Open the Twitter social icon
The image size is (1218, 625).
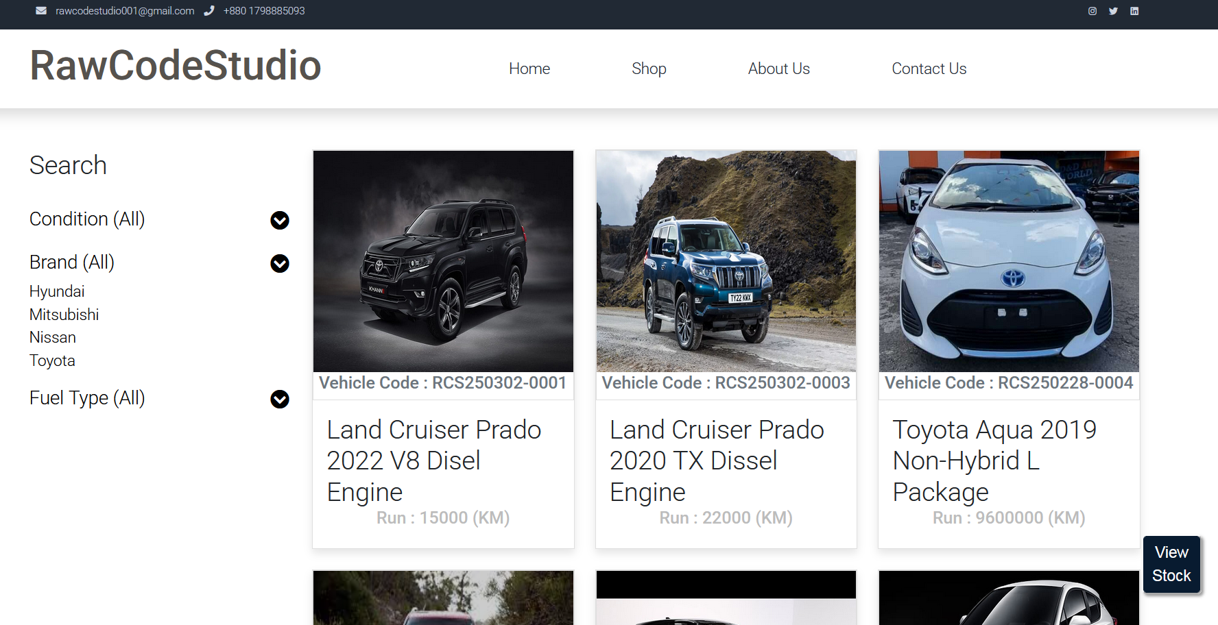coord(1113,11)
